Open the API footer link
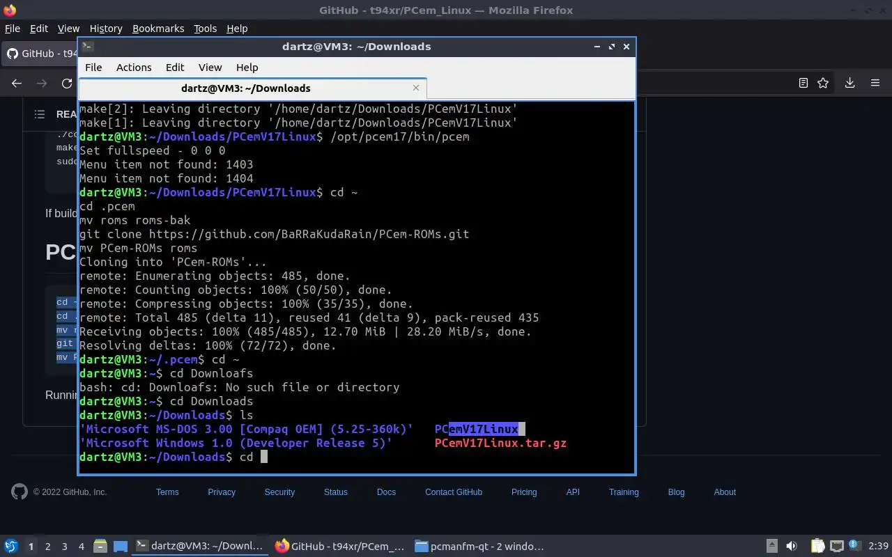The height and width of the screenshot is (557, 892). 573,492
